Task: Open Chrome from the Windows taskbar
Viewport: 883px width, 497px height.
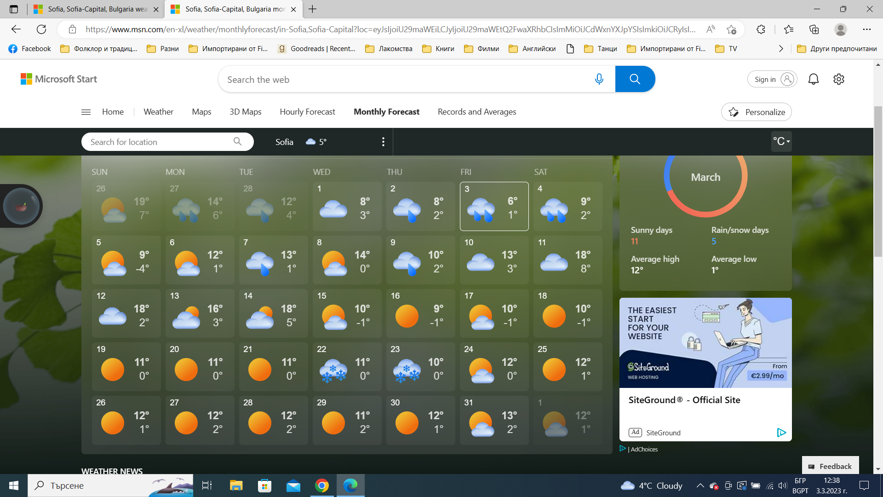Action: click(322, 485)
